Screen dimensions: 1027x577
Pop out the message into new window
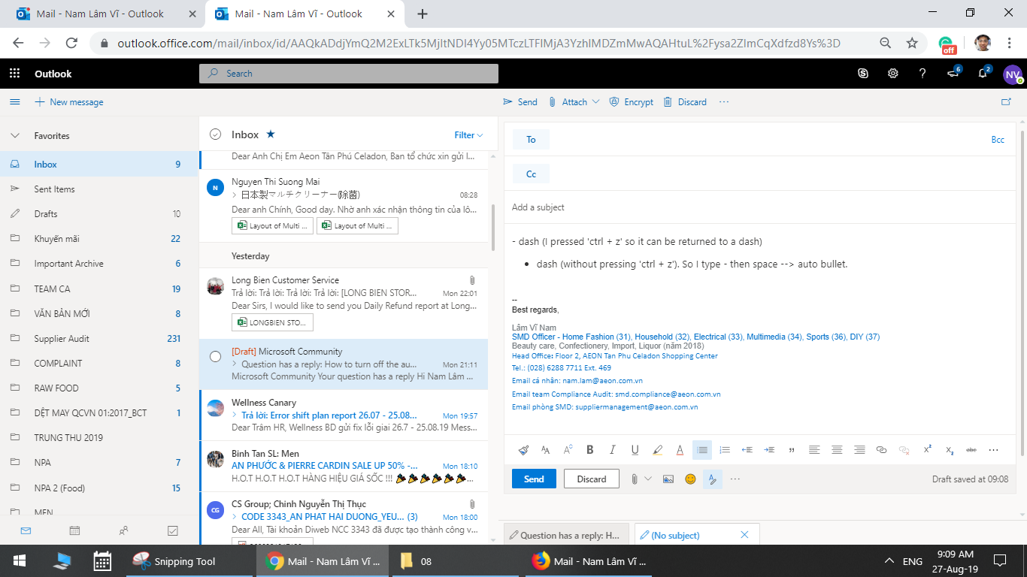[1007, 102]
